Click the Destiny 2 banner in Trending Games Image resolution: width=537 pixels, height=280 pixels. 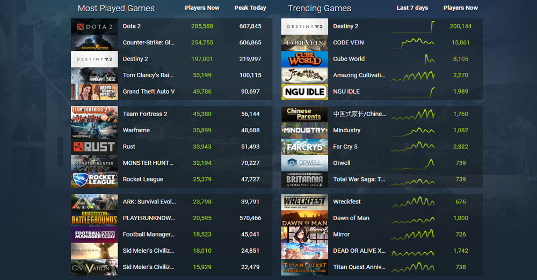pyautogui.click(x=304, y=26)
